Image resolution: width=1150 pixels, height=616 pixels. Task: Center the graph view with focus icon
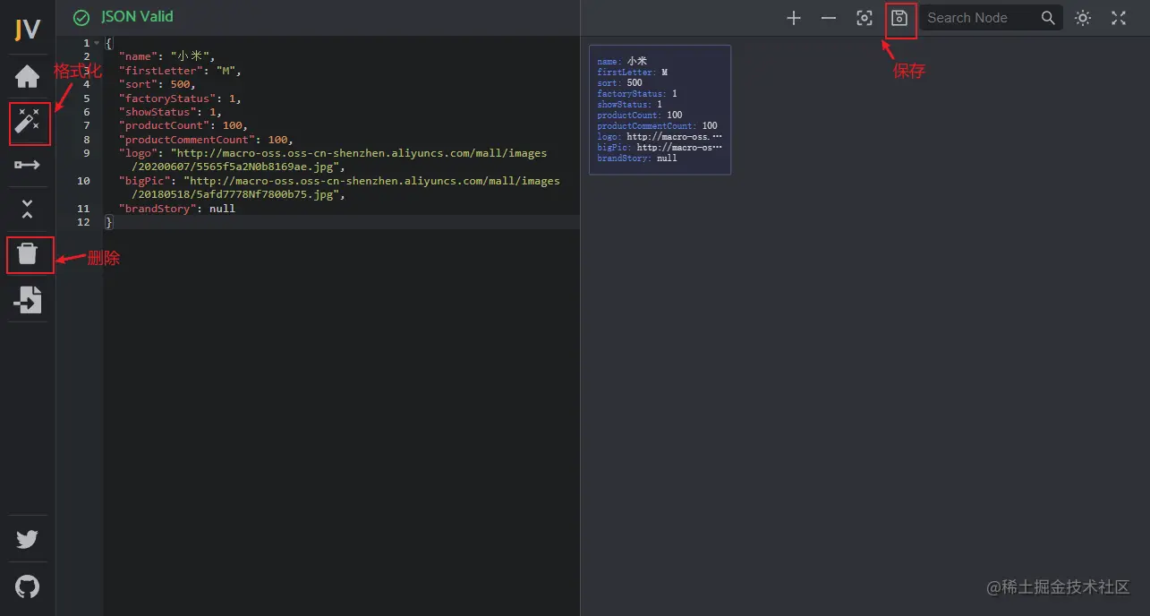865,18
